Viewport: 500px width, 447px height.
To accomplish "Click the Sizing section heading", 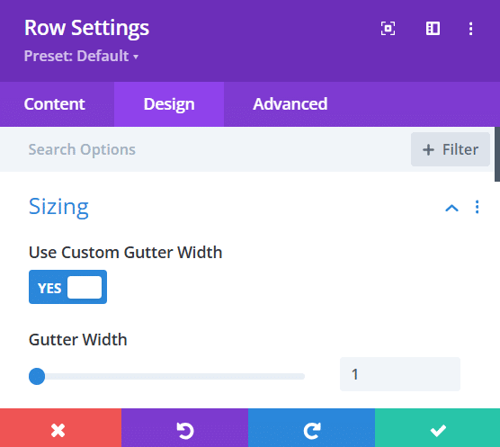I will tap(58, 208).
